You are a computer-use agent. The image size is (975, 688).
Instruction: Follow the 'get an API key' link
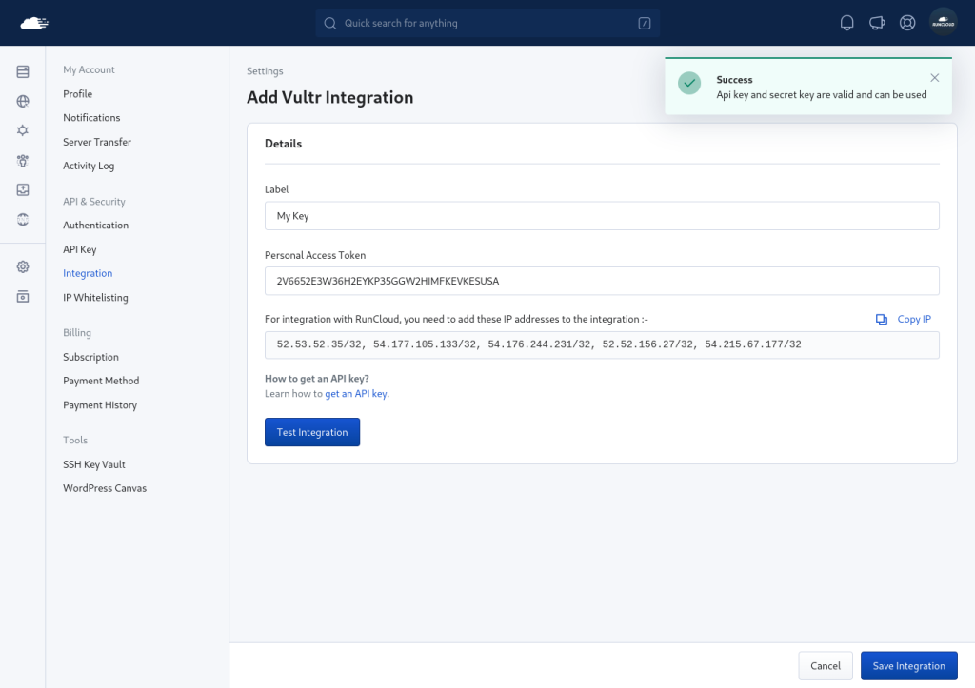click(356, 393)
